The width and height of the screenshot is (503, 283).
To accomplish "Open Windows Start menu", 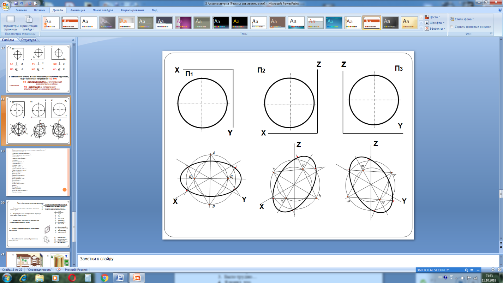I will (7, 278).
